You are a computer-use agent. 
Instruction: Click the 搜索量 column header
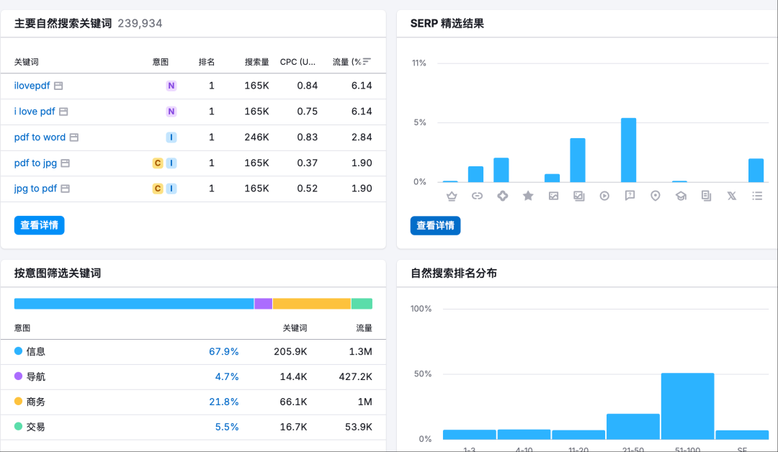256,62
